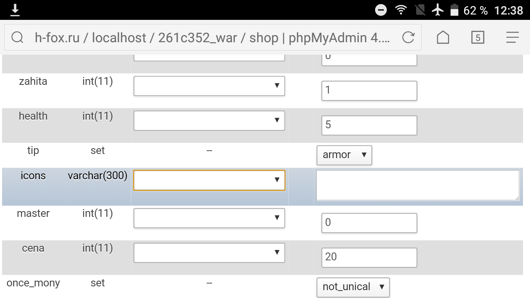This screenshot has width=530, height=298.
Task: Open the tabs counter showing 5
Action: click(477, 38)
